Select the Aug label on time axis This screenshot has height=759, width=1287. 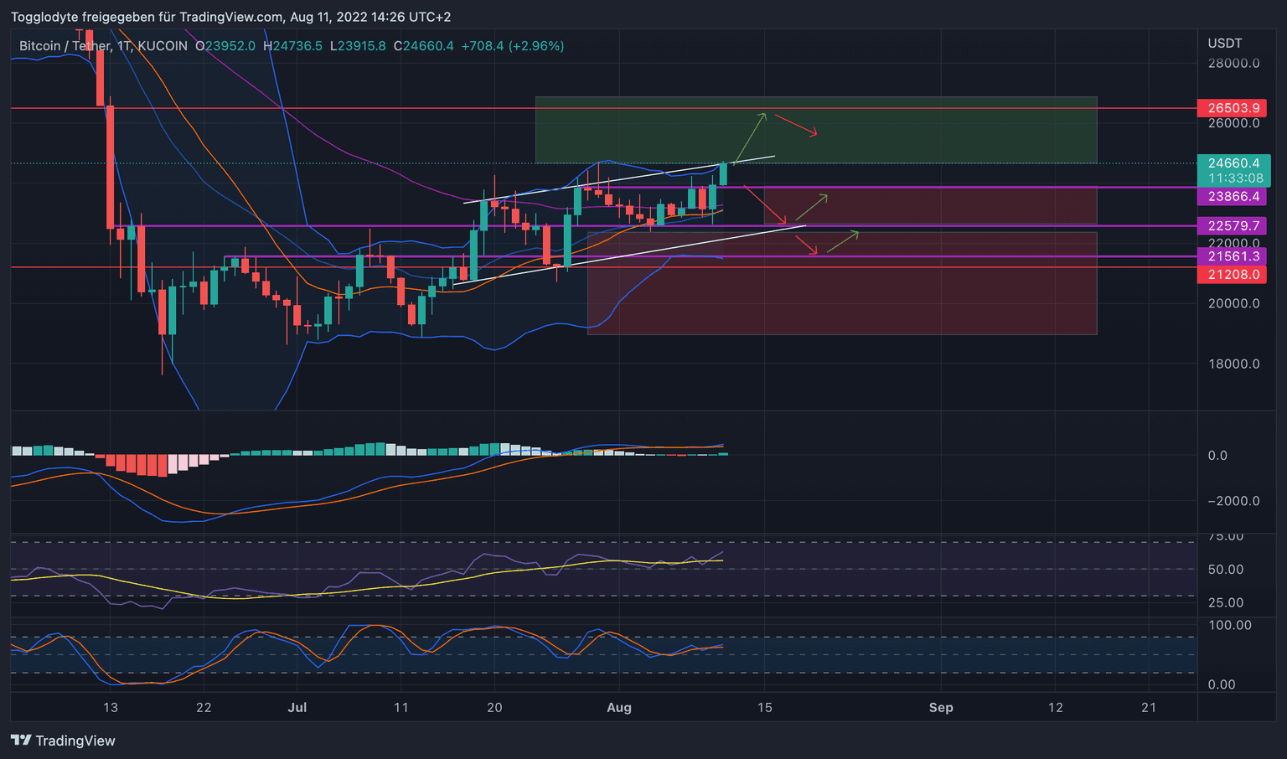pyautogui.click(x=618, y=708)
